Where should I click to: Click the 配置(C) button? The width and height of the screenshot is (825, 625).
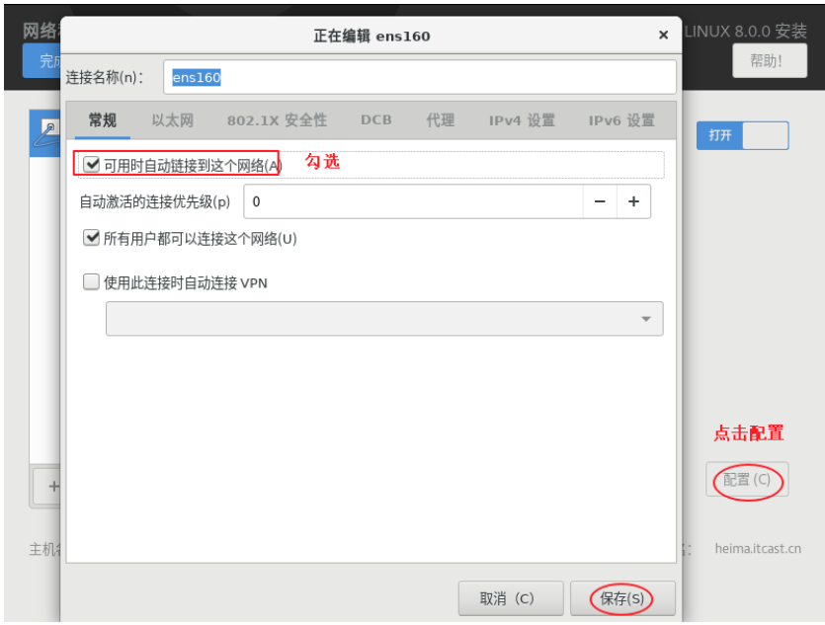(x=747, y=480)
